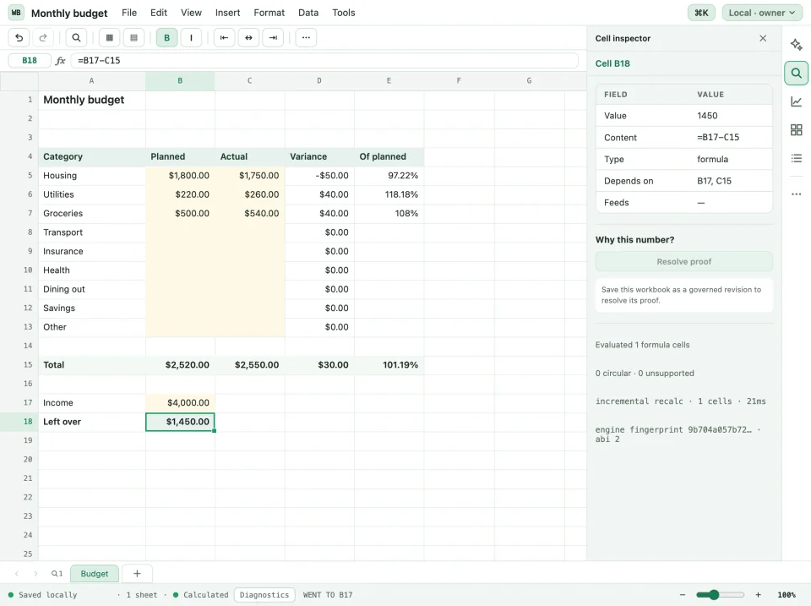
Task: Toggle italic formatting with the I button
Action: [x=192, y=38]
